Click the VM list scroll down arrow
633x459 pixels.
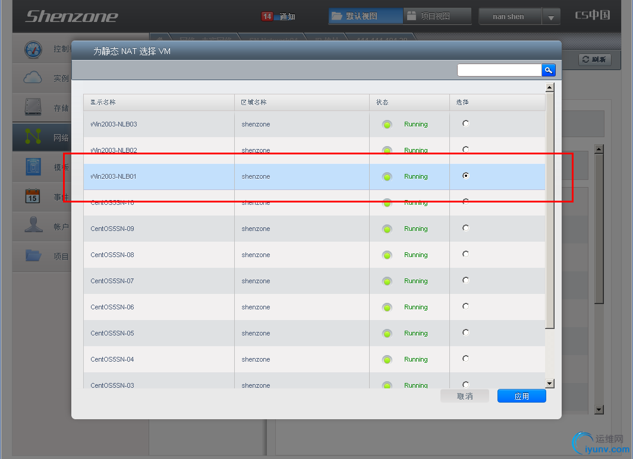coord(549,384)
